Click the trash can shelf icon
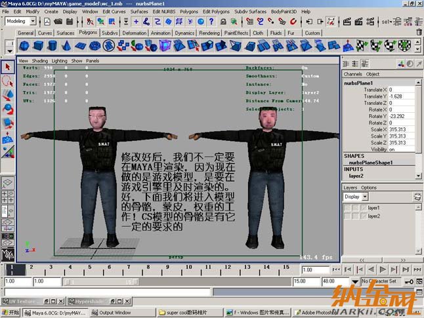The width and height of the screenshot is (424, 318). 419,32
